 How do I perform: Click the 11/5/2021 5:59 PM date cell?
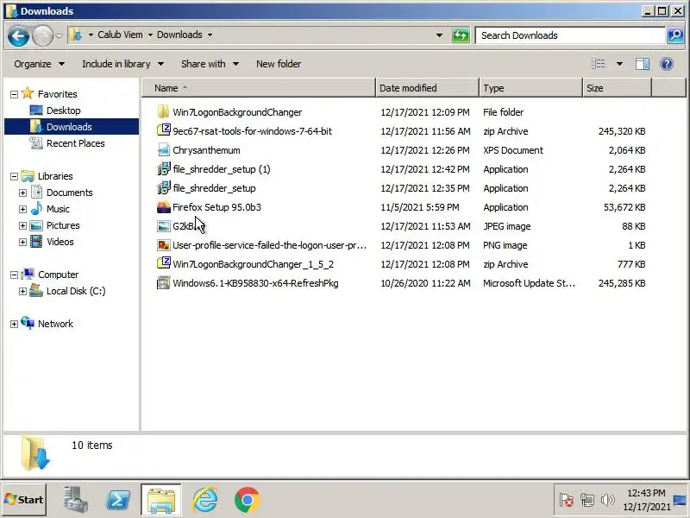[420, 207]
